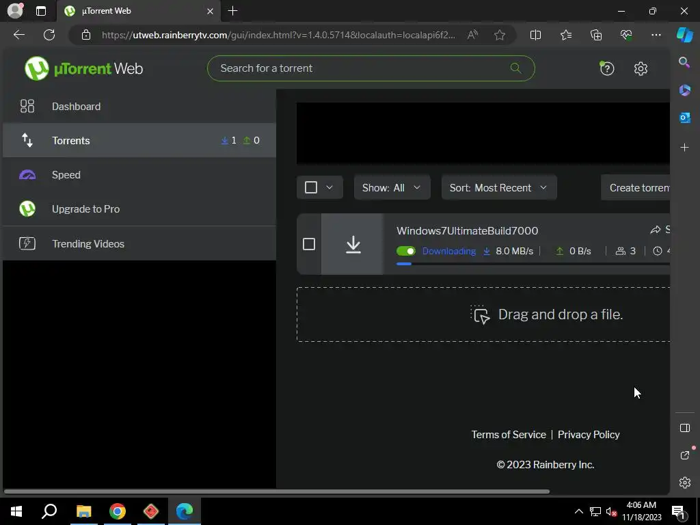Viewport: 700px width, 525px height.
Task: Add this page to favorites star
Action: click(500, 35)
